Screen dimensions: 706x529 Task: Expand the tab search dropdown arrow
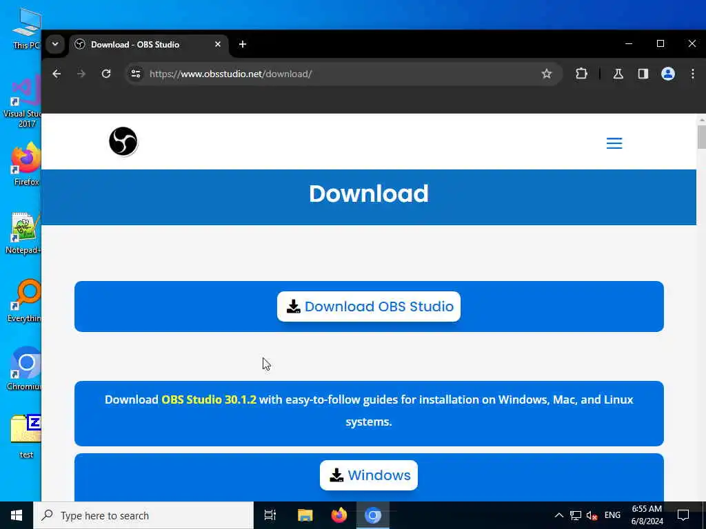55,44
